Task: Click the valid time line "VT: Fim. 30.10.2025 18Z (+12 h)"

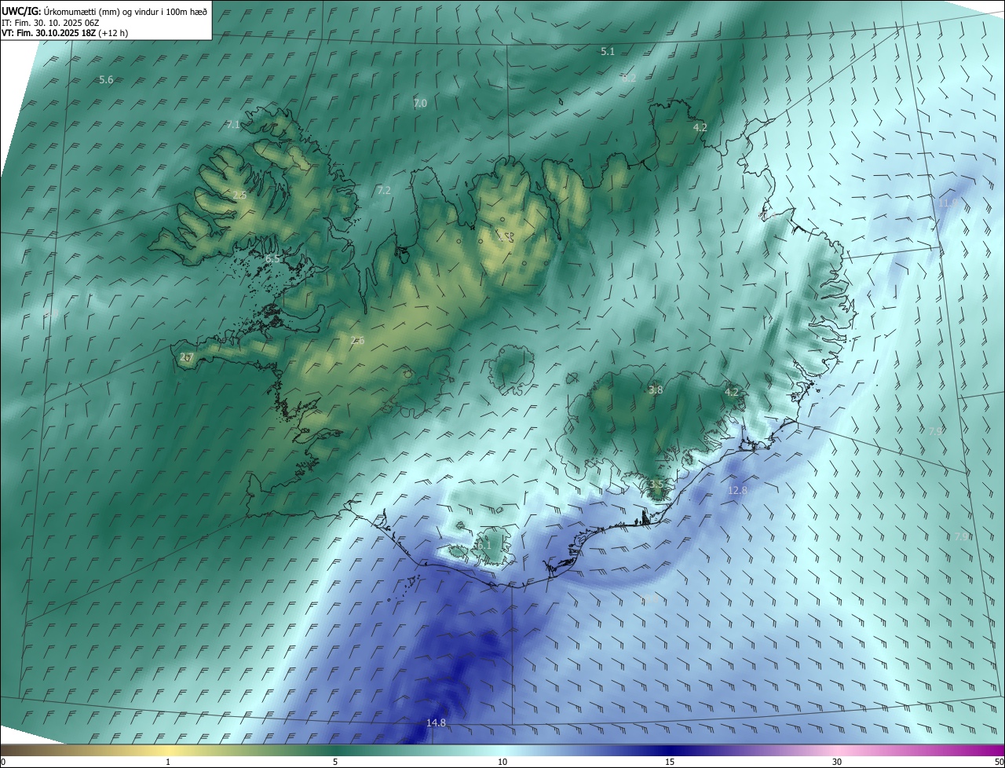Action: tap(65, 33)
